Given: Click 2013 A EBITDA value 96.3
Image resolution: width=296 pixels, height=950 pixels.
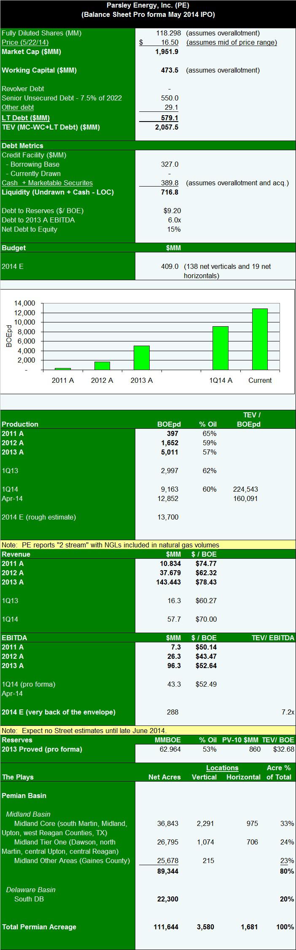Looking at the screenshot, I should click(x=174, y=666).
